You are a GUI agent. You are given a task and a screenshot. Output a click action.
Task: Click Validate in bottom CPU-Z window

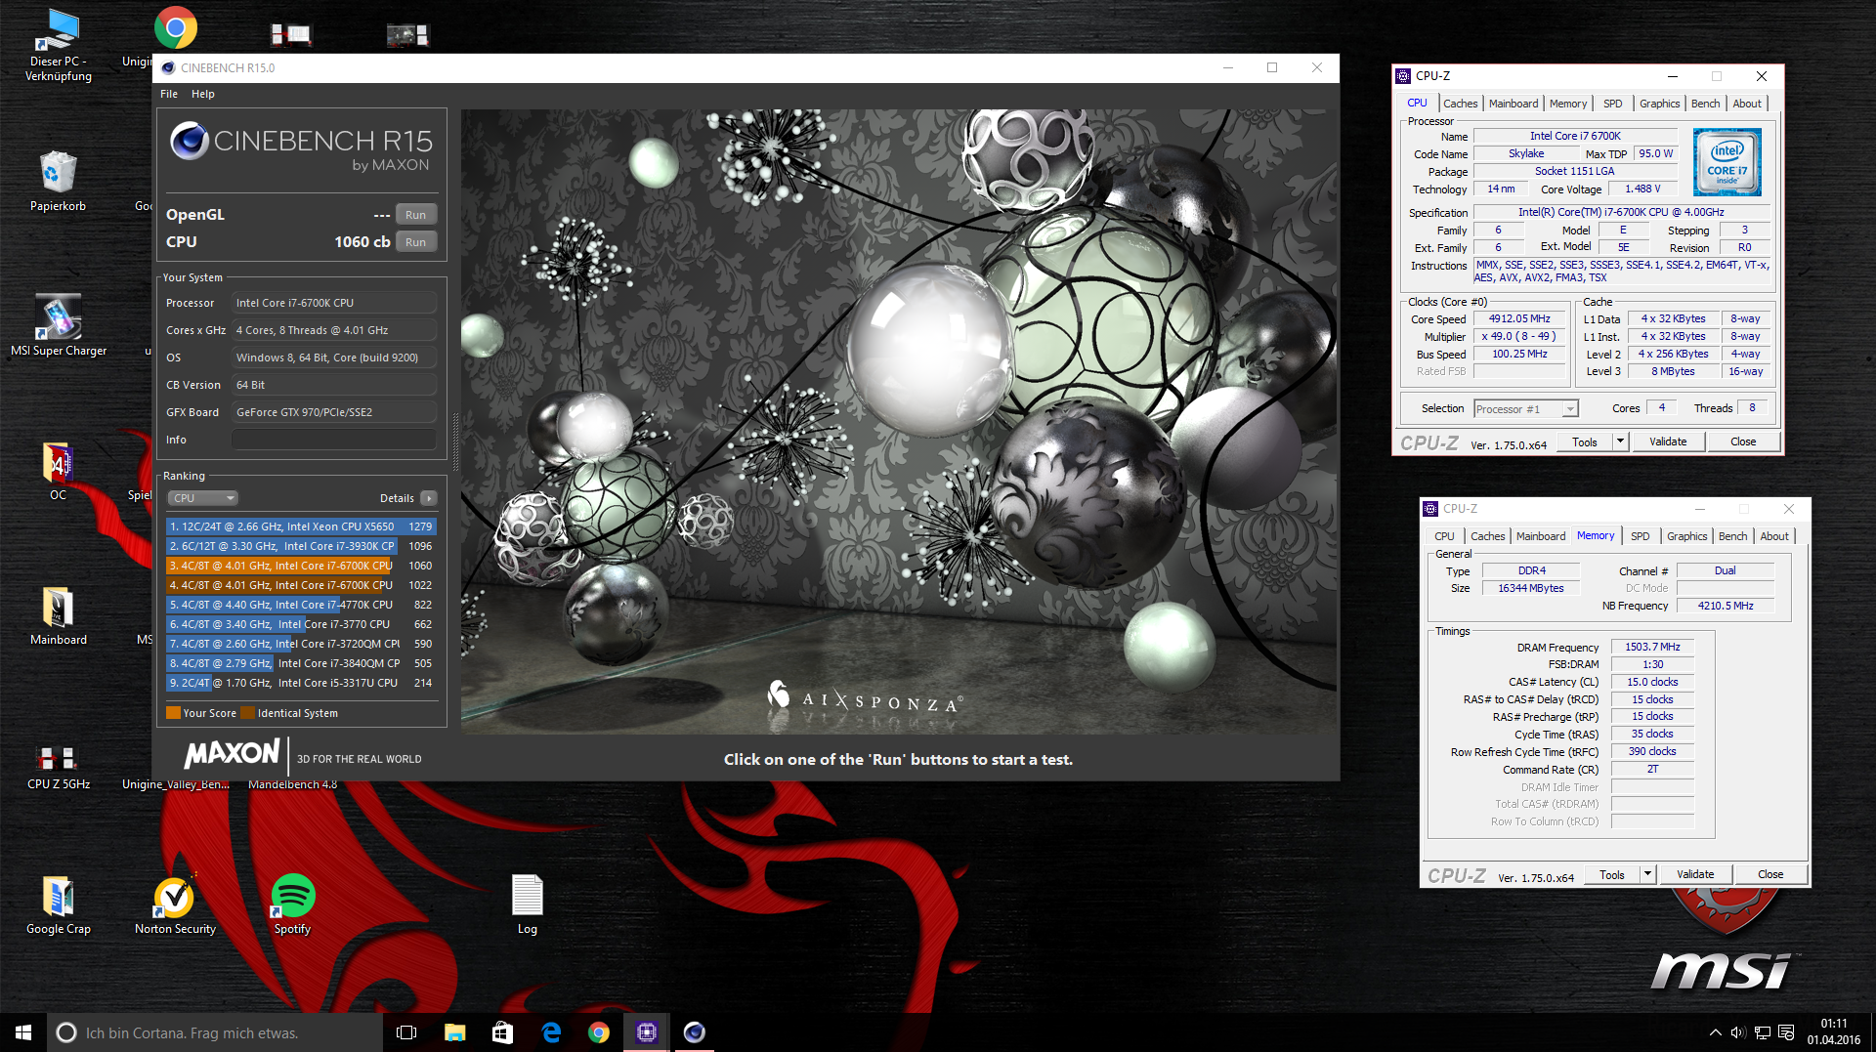[x=1695, y=875]
